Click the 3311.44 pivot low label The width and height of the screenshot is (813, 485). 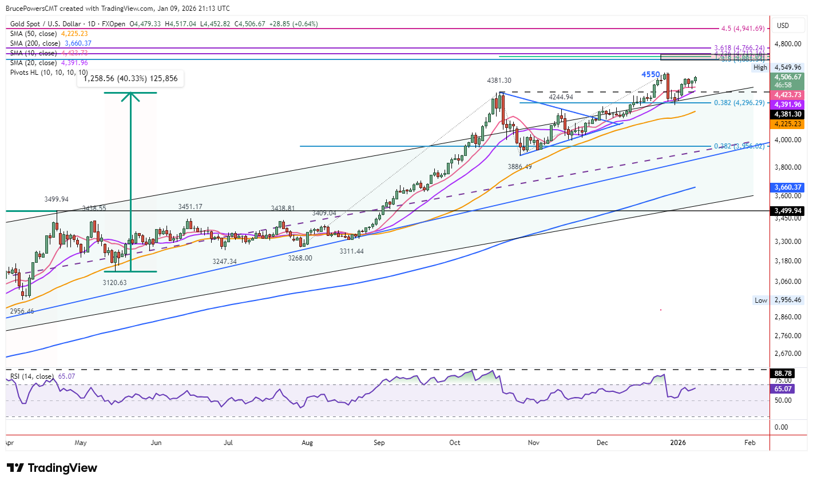351,251
